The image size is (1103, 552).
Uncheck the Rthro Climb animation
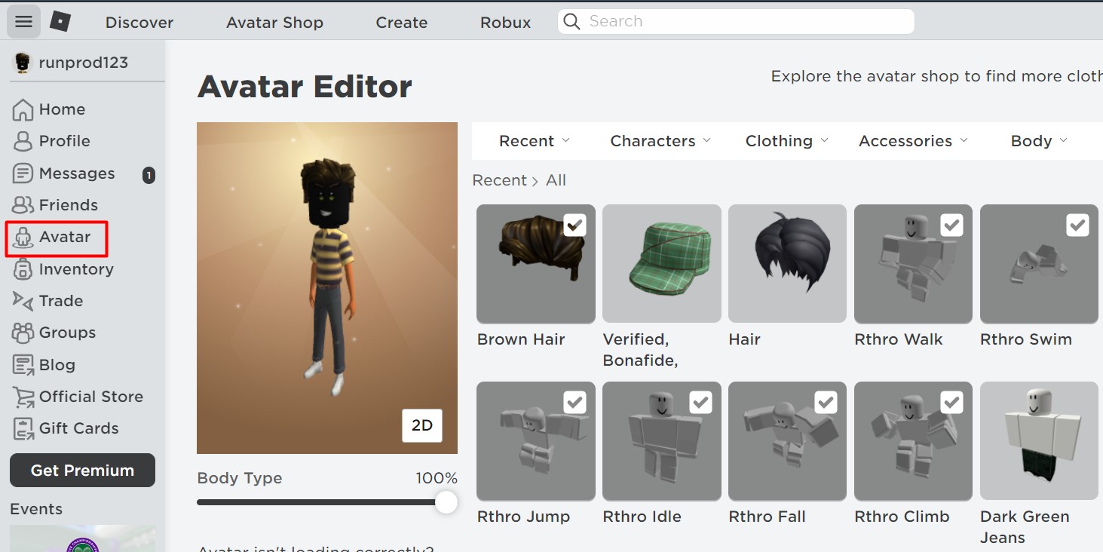952,402
